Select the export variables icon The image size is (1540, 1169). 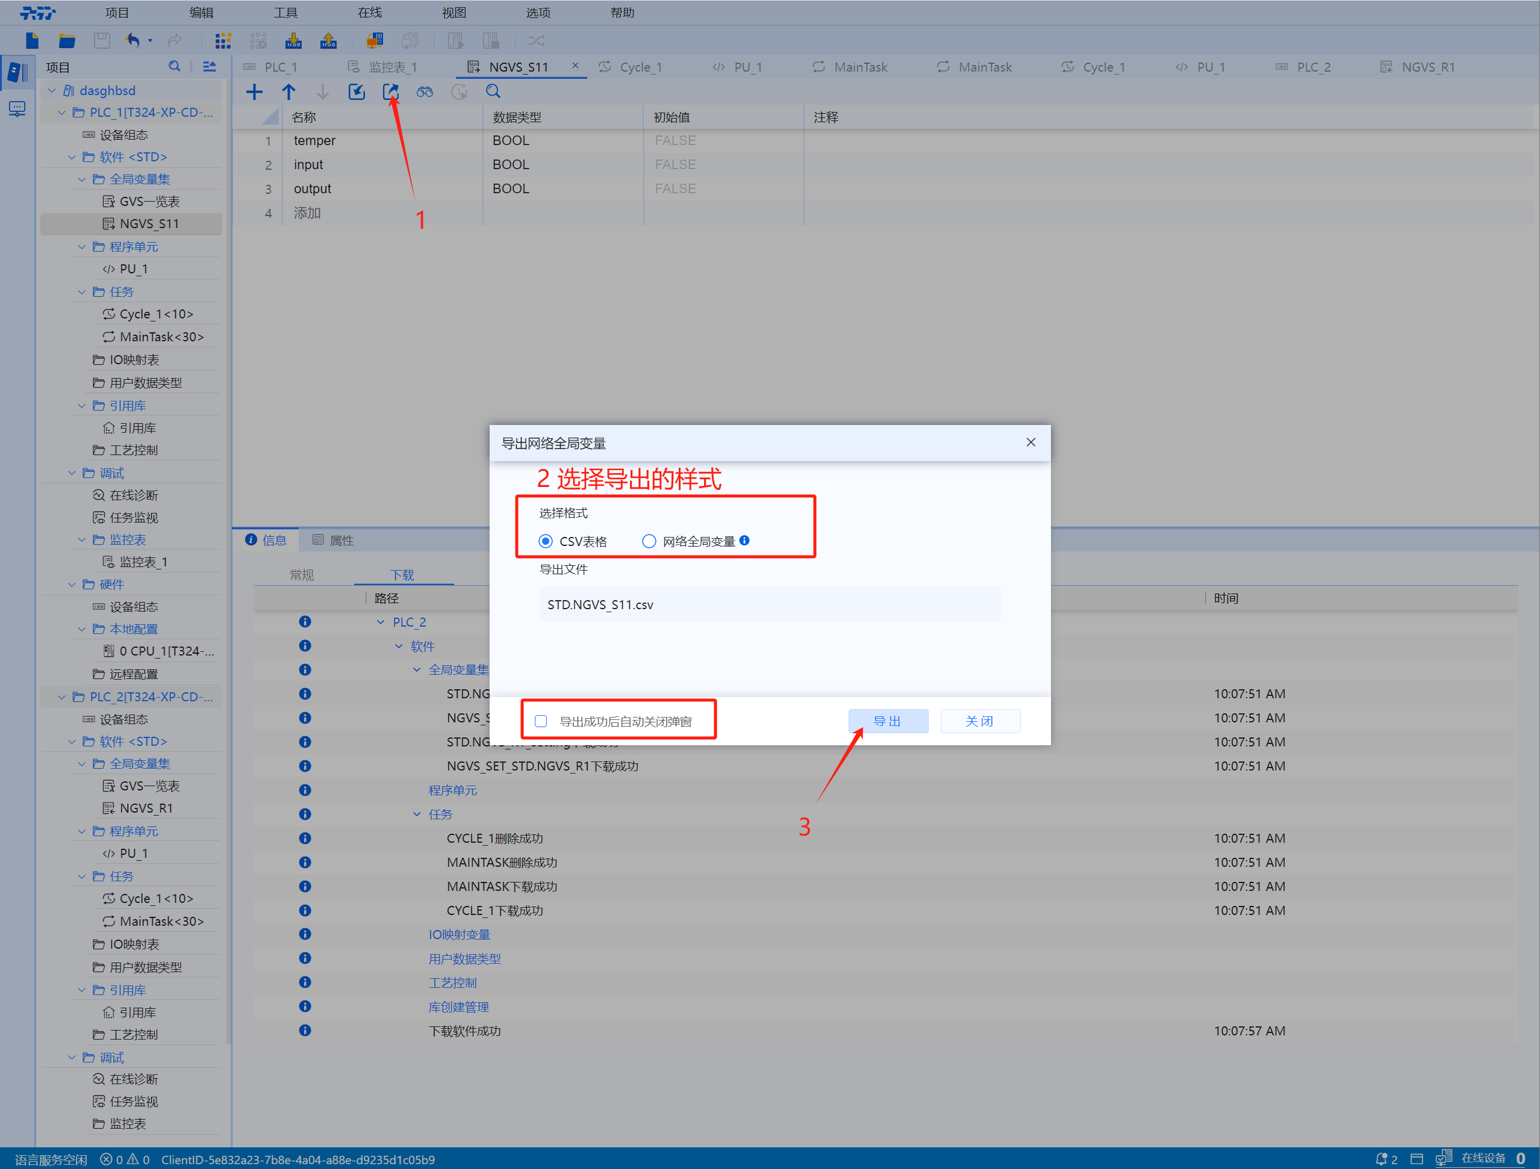(390, 91)
